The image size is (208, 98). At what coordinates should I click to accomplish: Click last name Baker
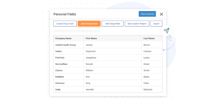[x=146, y=77]
